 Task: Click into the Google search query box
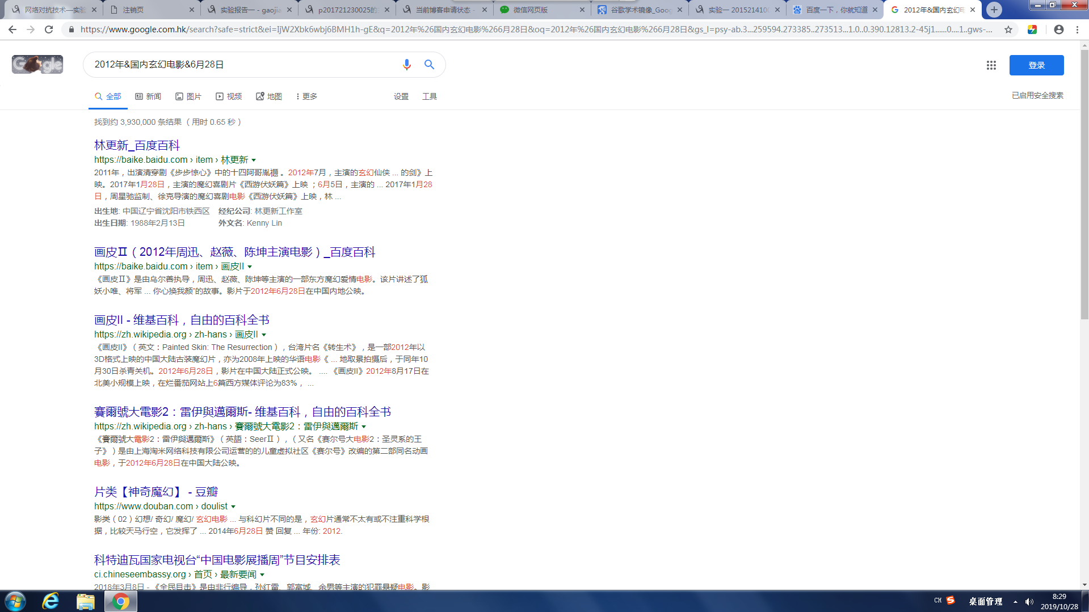coord(244,65)
